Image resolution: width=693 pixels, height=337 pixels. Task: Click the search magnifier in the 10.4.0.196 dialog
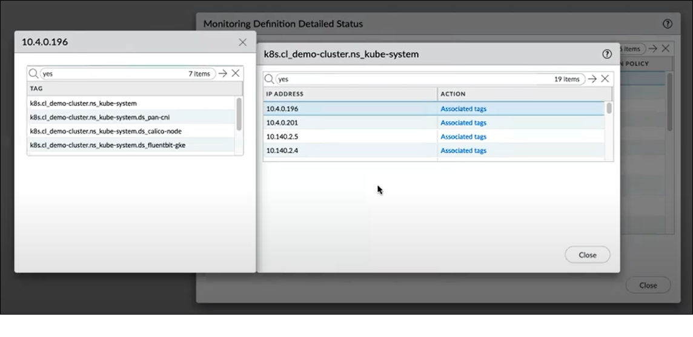click(x=34, y=73)
